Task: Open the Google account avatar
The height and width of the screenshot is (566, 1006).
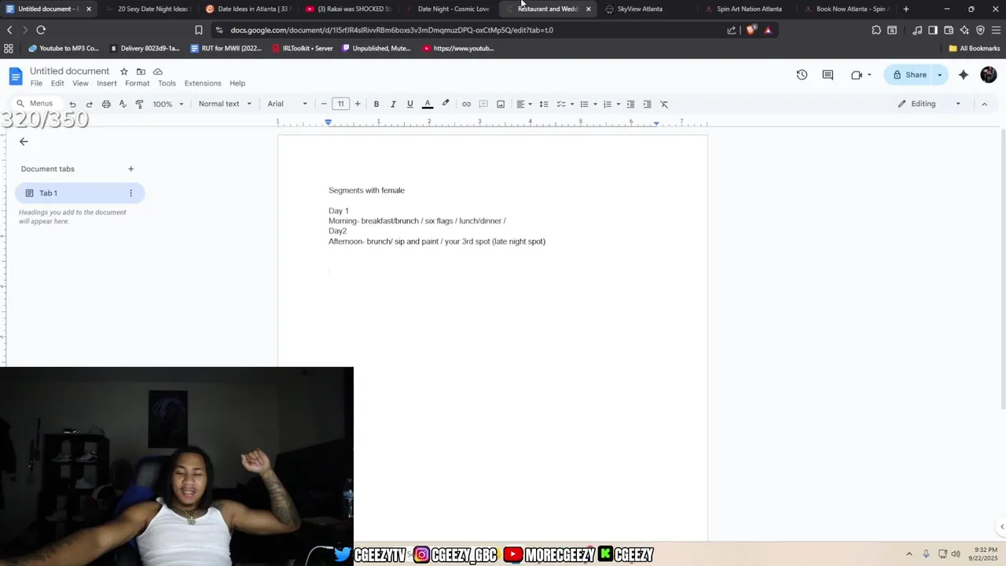Action: pyautogui.click(x=989, y=75)
